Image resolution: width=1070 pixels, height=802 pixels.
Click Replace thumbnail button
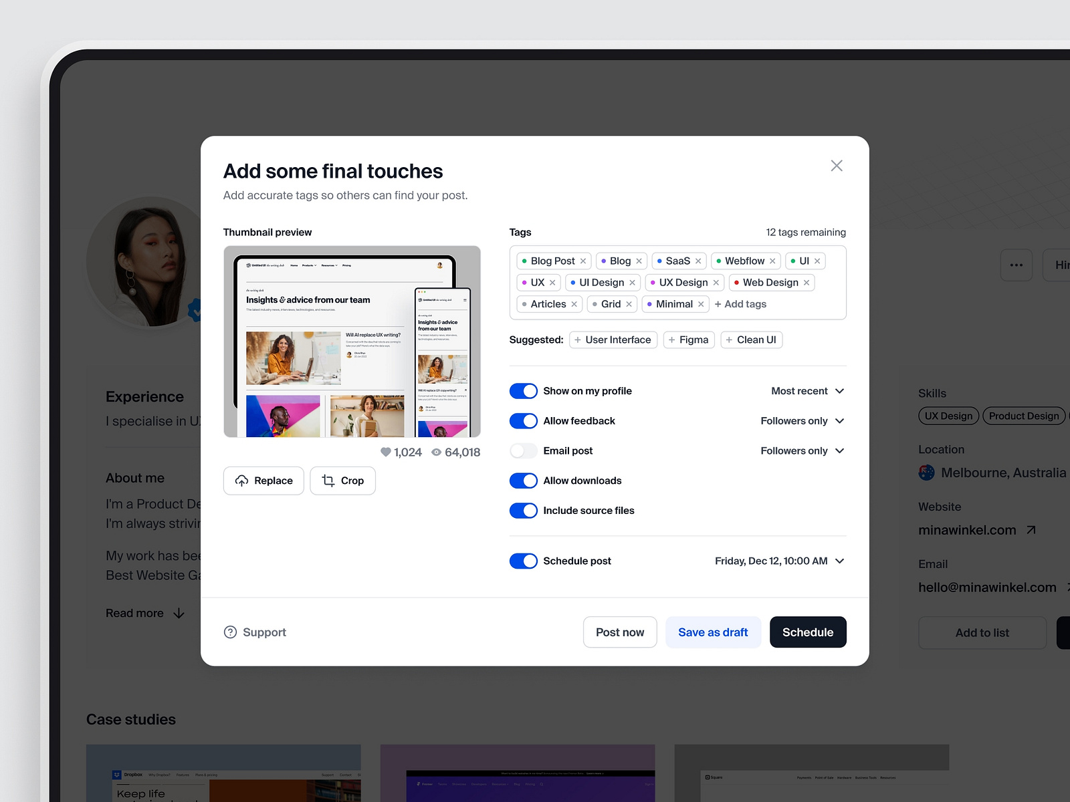(263, 481)
